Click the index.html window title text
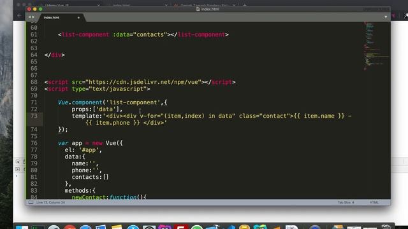Screen dimensions: 408x229 point(210,9)
